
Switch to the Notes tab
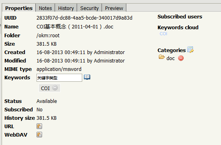[45, 8]
